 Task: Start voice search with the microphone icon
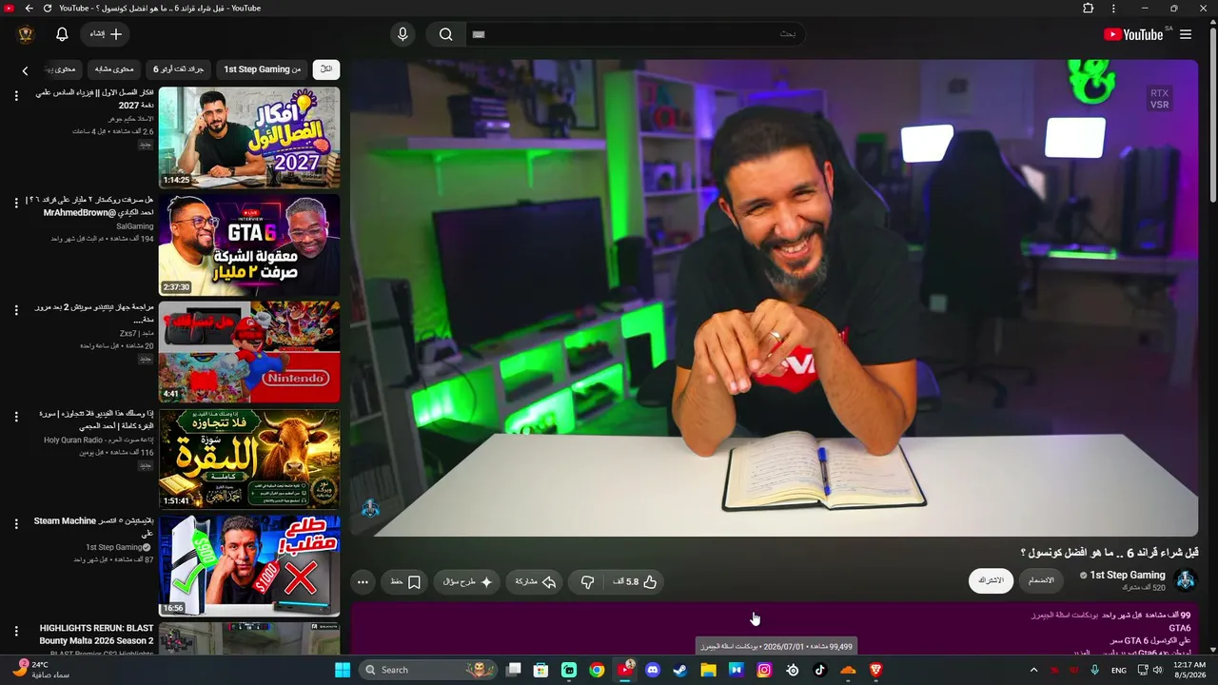pyautogui.click(x=403, y=34)
